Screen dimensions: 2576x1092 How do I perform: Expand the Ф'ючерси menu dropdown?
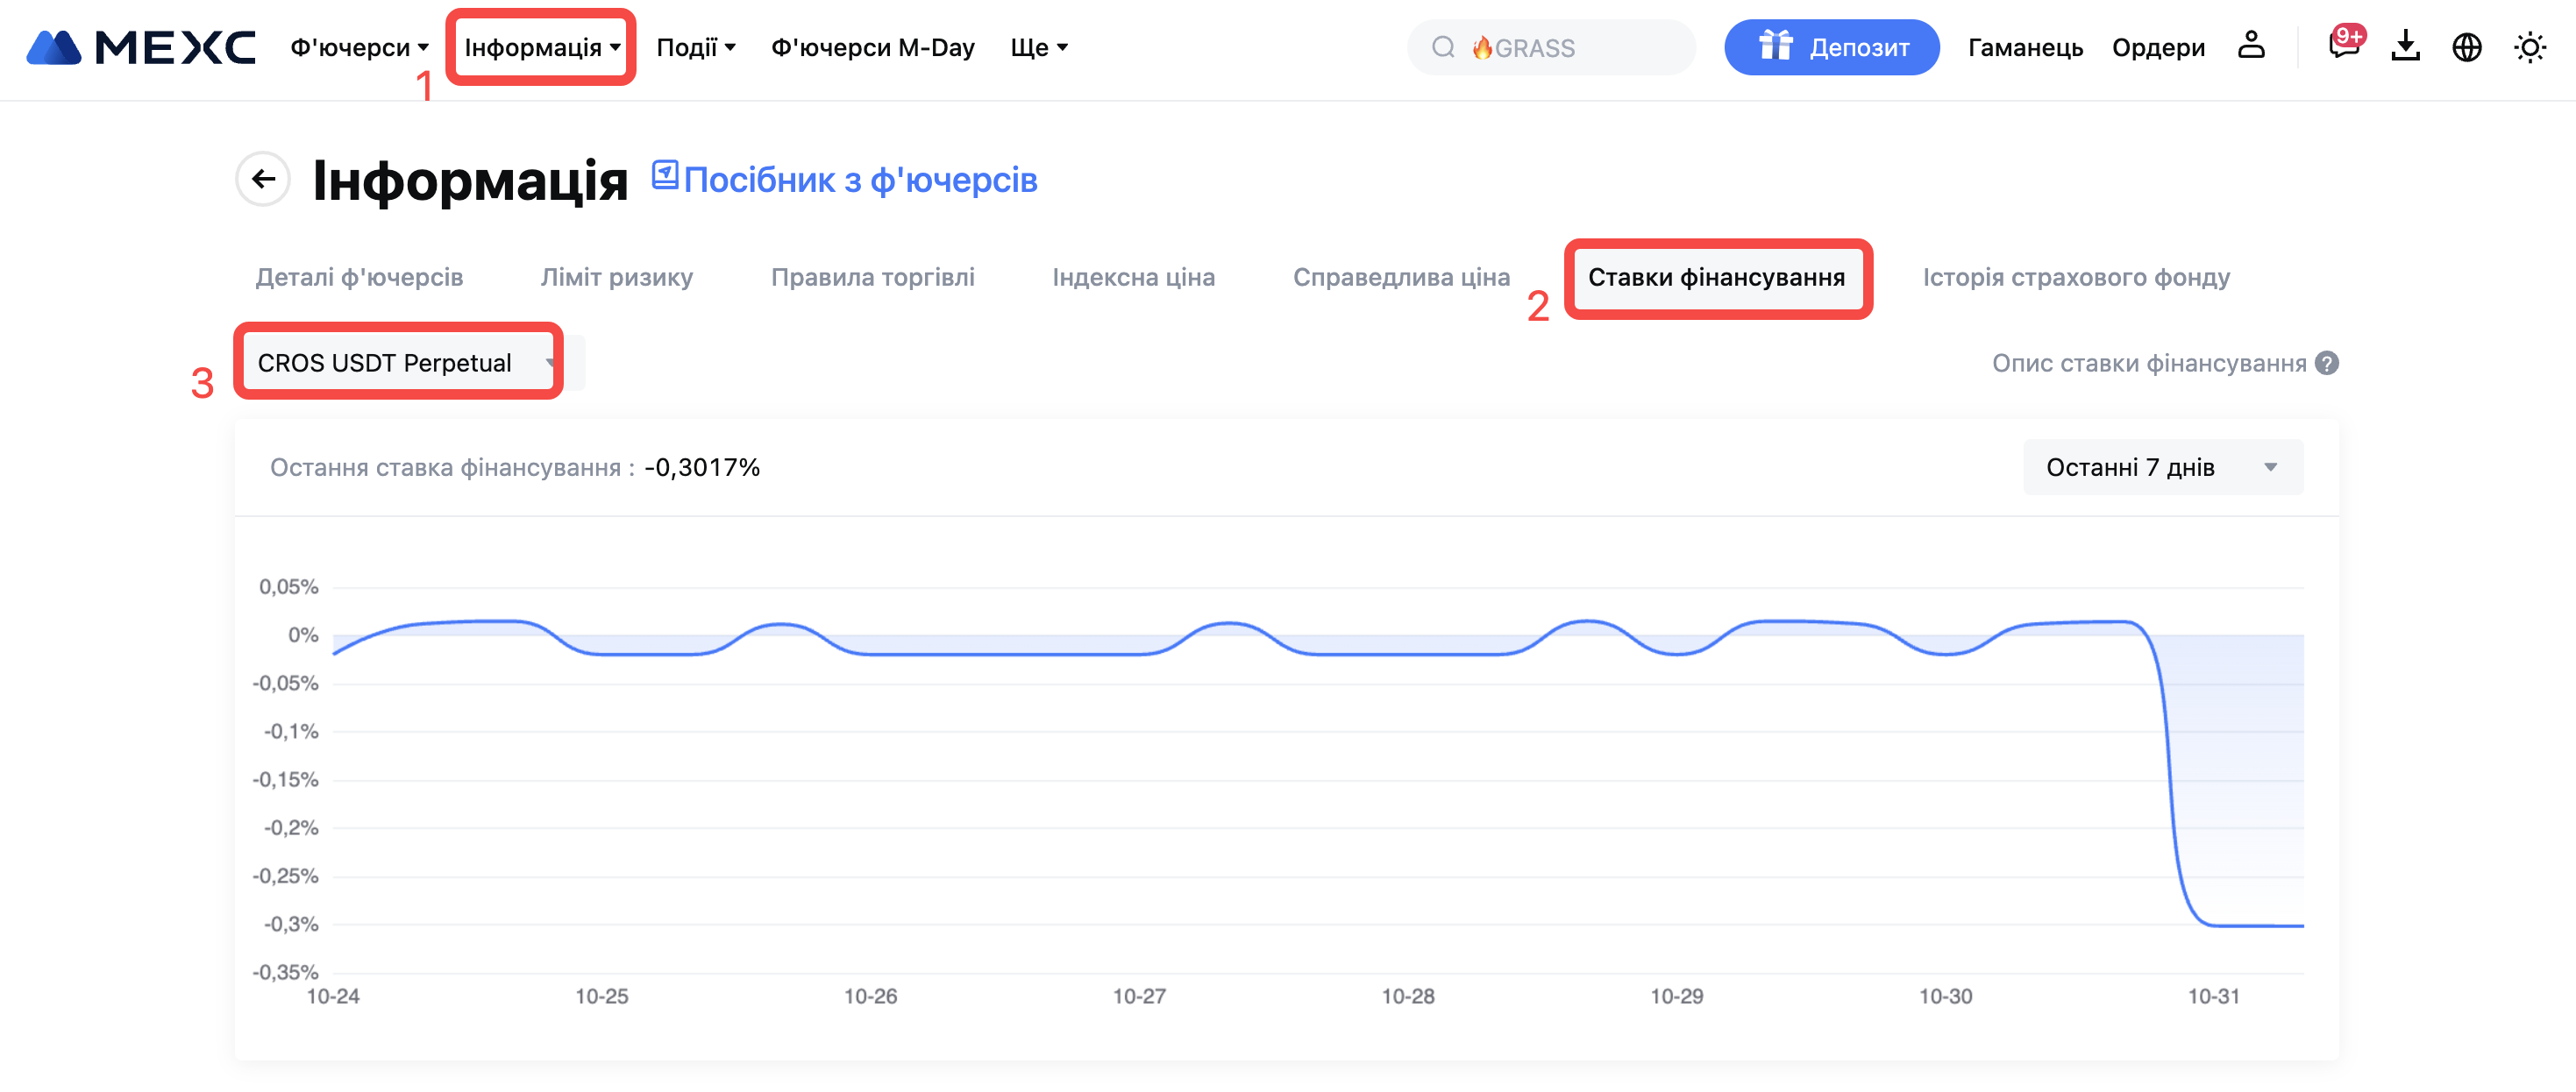359,47
